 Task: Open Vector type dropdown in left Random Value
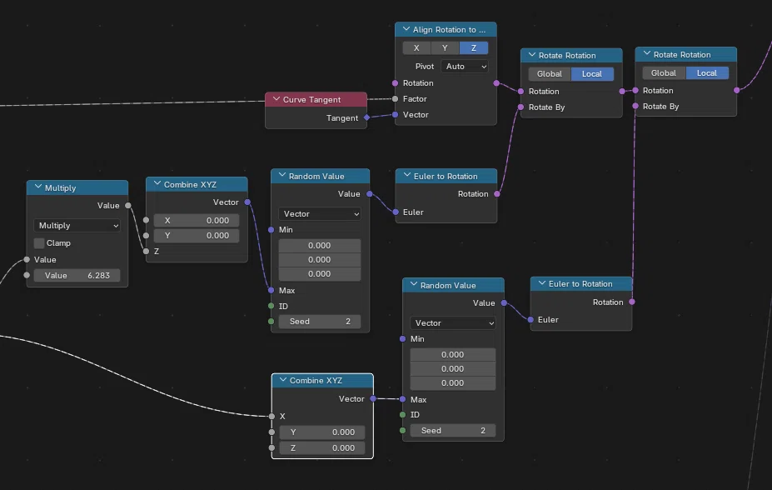320,213
